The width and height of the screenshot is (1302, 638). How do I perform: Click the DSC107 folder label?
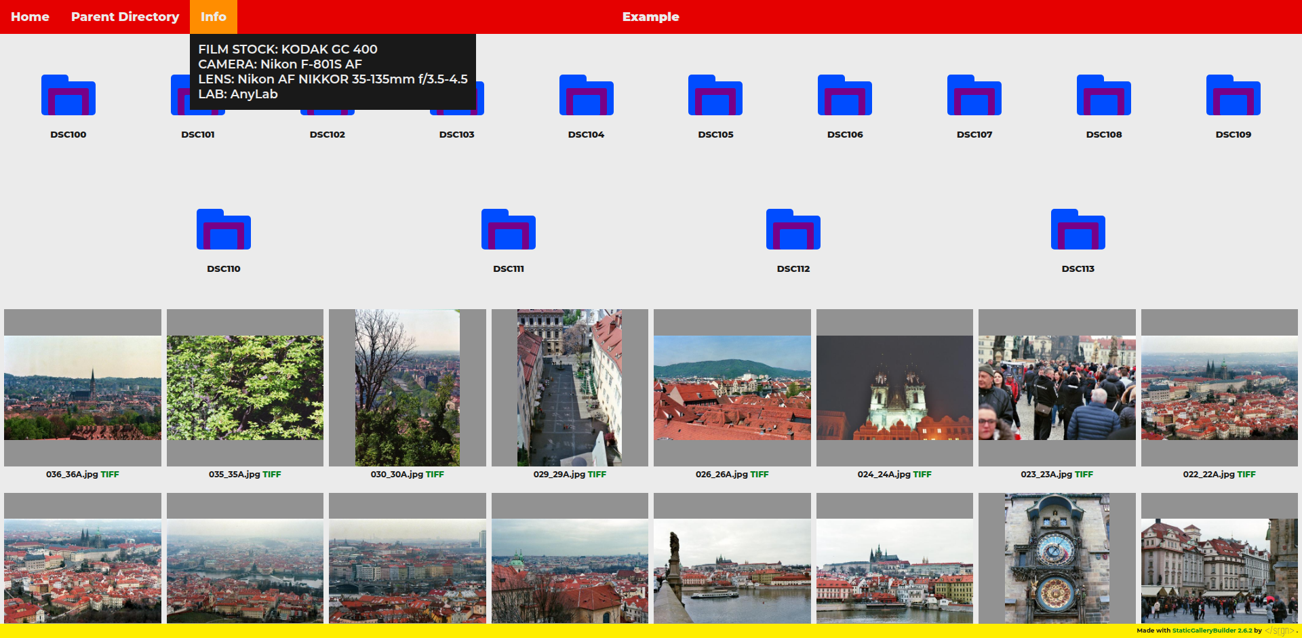click(x=974, y=135)
